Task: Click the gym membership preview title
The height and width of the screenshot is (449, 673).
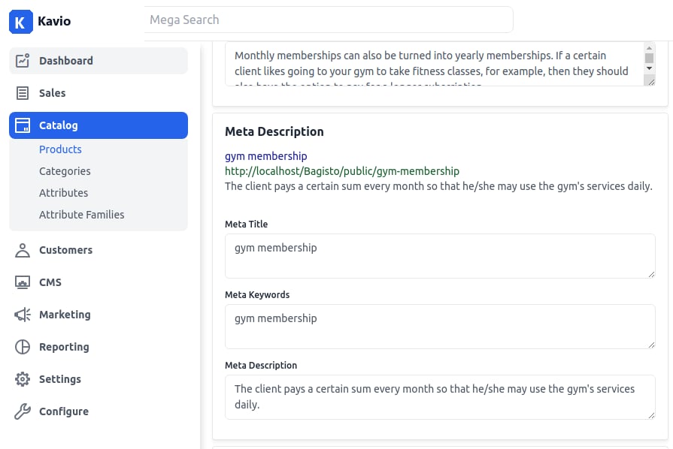Action: click(266, 156)
